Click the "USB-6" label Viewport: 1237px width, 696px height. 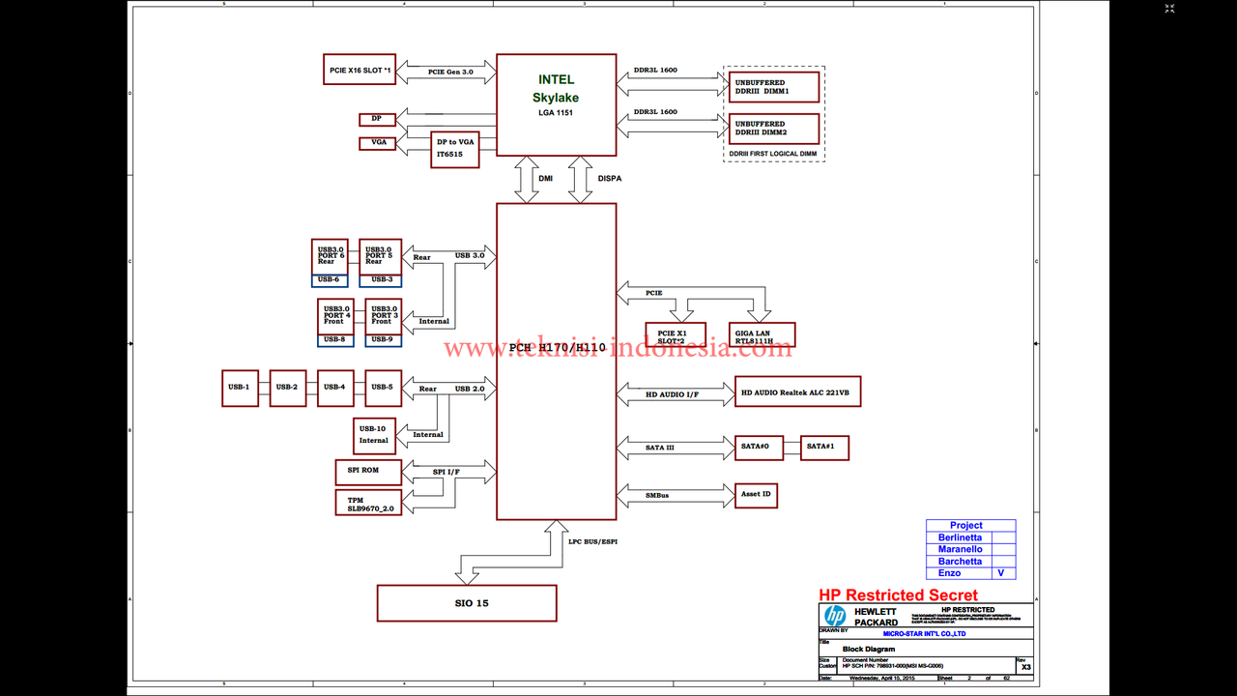(x=330, y=280)
